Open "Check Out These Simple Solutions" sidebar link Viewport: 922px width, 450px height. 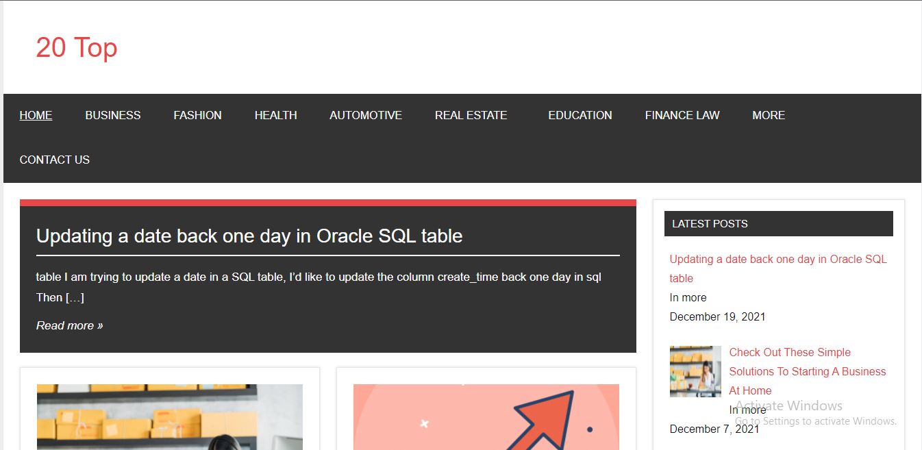[808, 371]
